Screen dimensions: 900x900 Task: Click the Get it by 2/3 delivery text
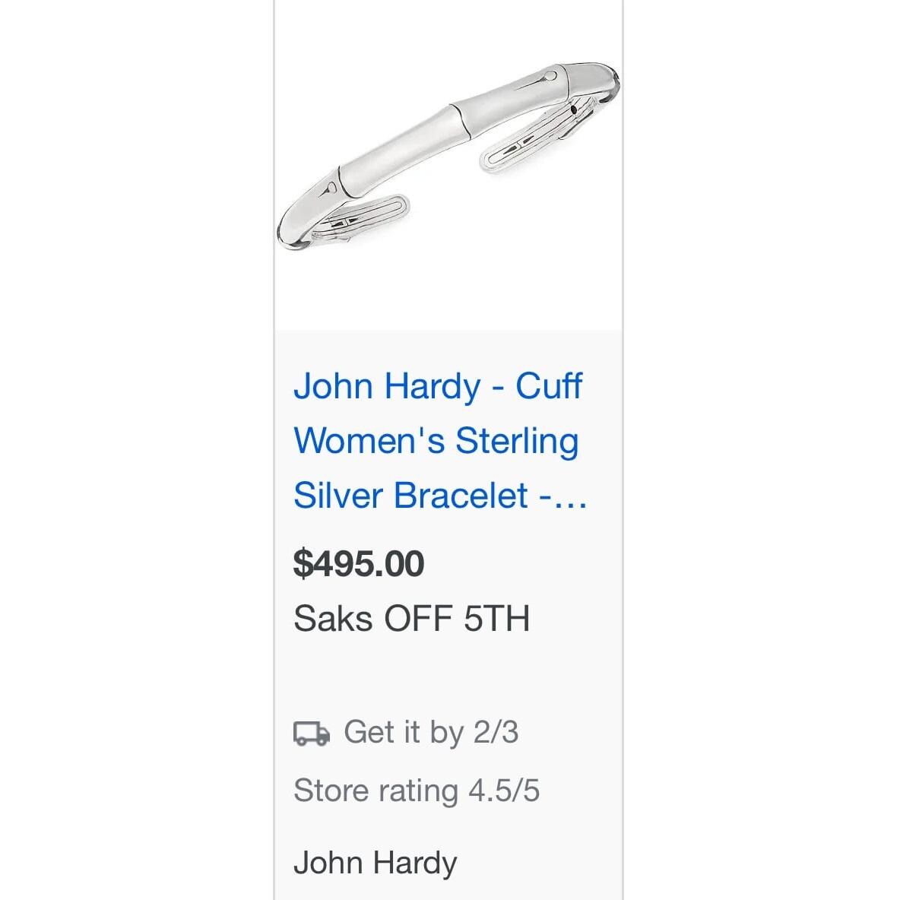coord(431,733)
